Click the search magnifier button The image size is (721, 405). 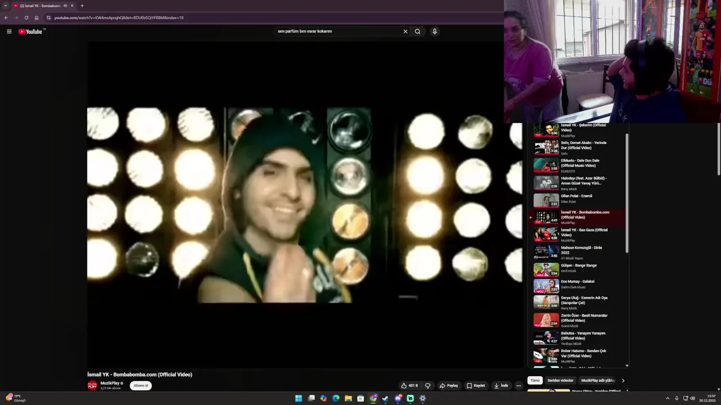(x=417, y=31)
